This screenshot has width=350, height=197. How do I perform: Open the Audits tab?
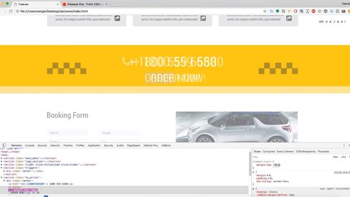click(x=120, y=146)
